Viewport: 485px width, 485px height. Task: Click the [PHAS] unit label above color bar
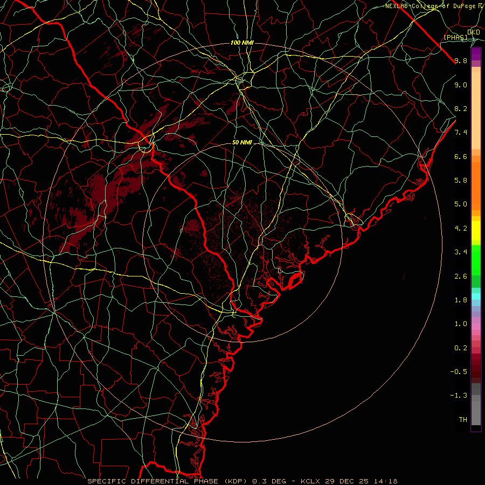pos(455,37)
